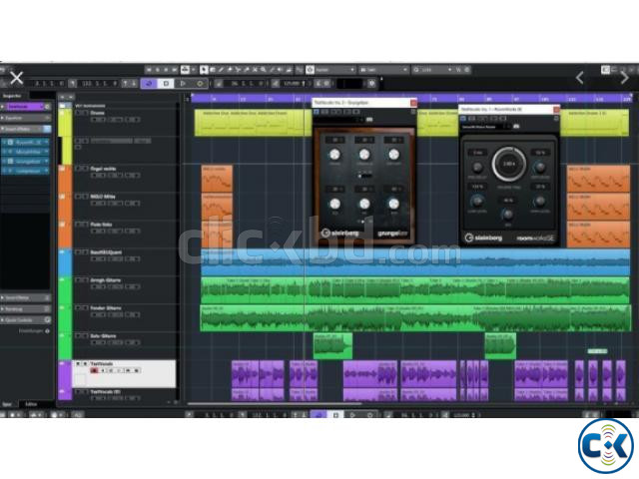
Task: Select the Zoom magnifier tool
Action: tap(264, 70)
